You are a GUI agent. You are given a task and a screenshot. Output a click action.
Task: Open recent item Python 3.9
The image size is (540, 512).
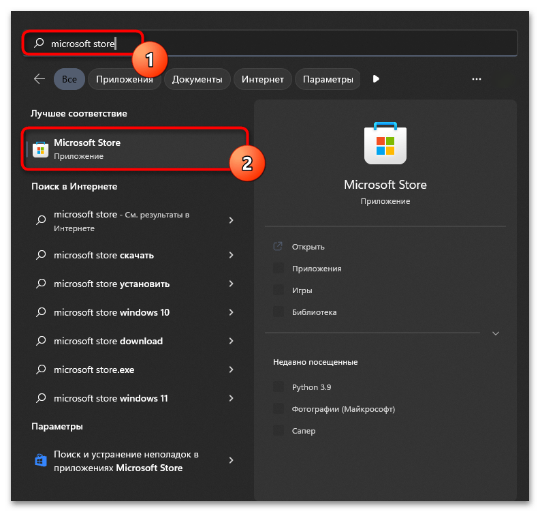pyautogui.click(x=311, y=387)
